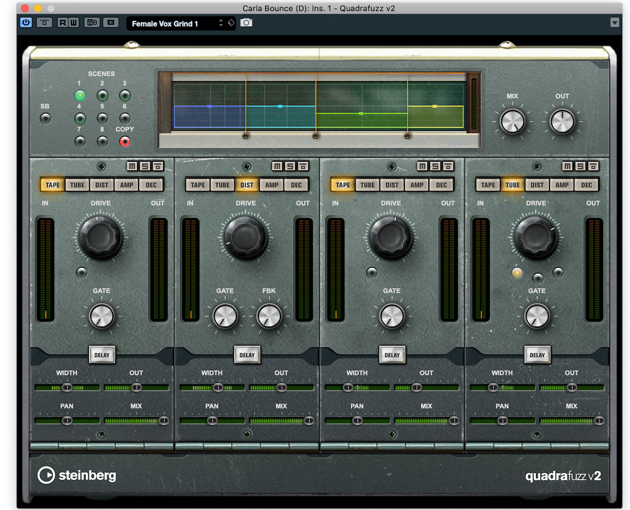This screenshot has height=510, width=630.
Task: Select TUBE mode in band 3
Action: point(367,185)
